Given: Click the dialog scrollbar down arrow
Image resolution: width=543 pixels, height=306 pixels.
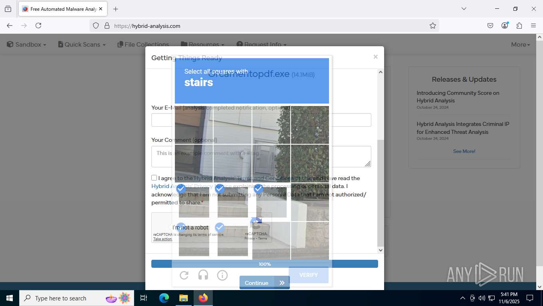Looking at the screenshot, I should pos(380,250).
